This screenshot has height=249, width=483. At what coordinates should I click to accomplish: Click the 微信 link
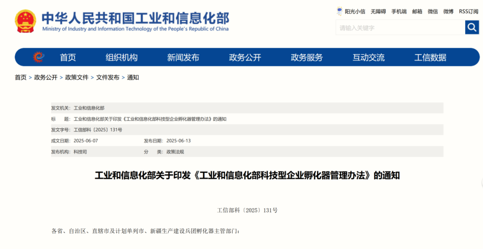(x=433, y=12)
